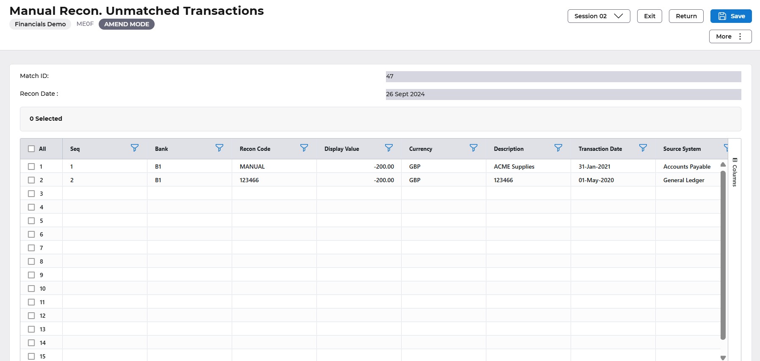This screenshot has width=760, height=361.
Task: Open the Columns side panel
Action: tap(735, 172)
